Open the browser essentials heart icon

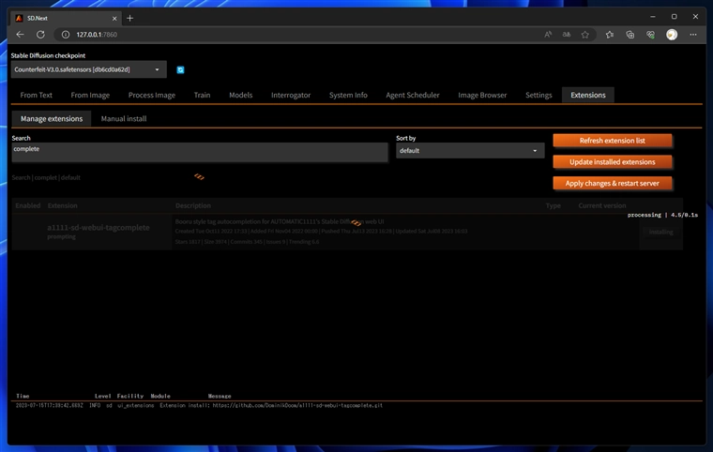tap(650, 35)
